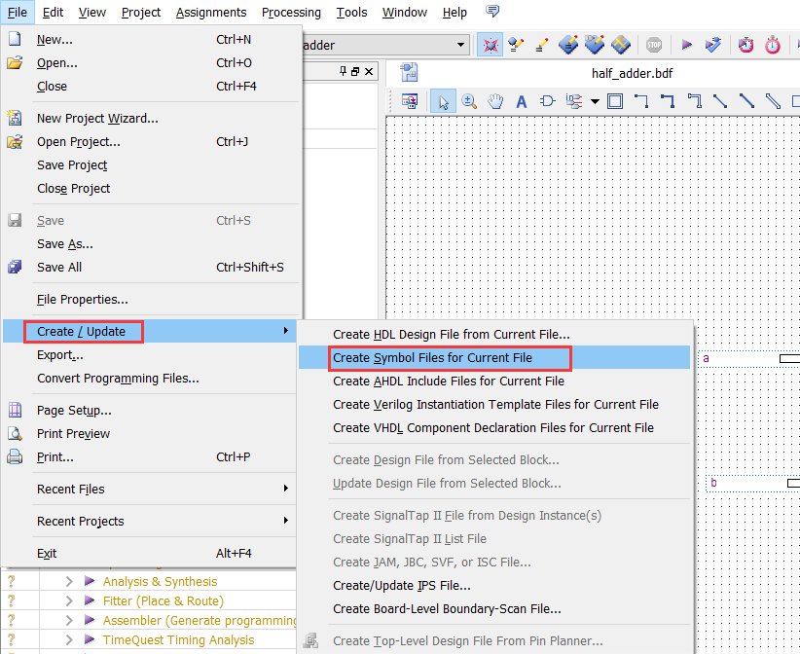Click the Stop Processing icon

[654, 45]
